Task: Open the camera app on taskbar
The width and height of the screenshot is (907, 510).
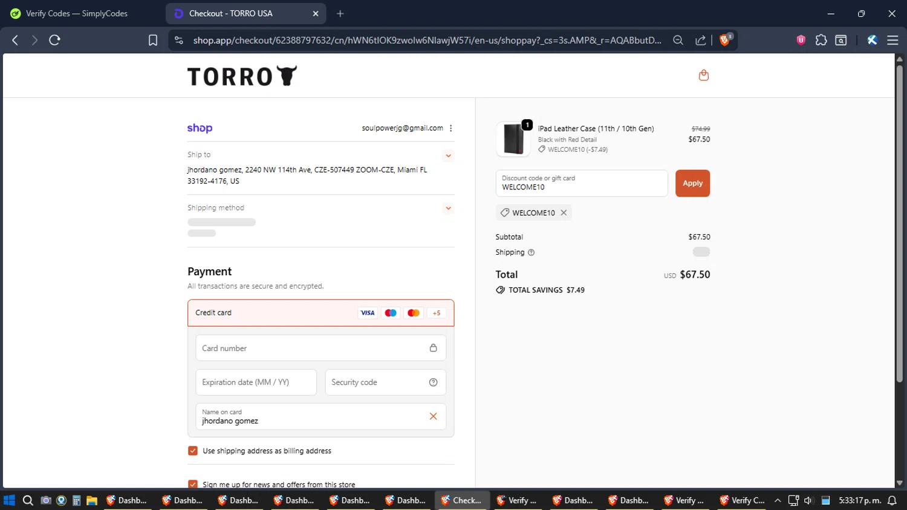Action: pos(45,500)
